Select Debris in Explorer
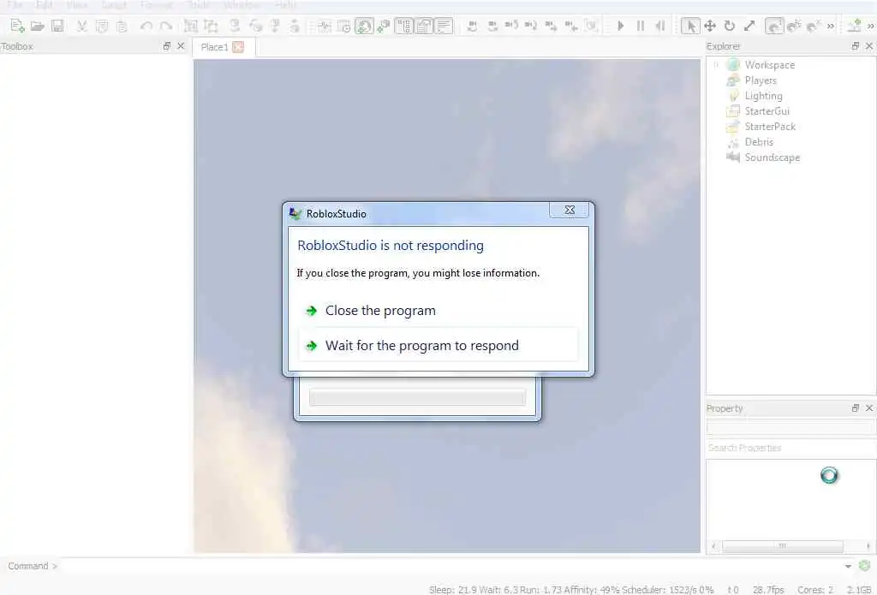877x595 pixels. coord(759,142)
